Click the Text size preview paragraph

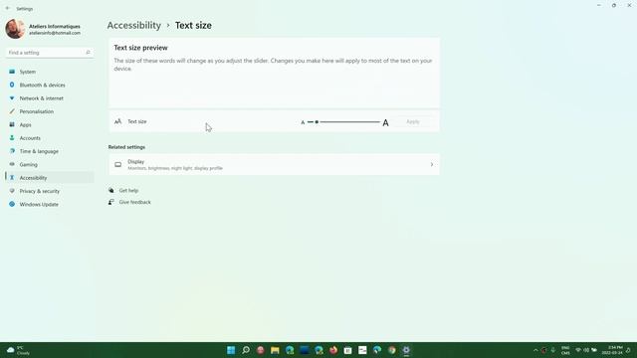(273, 65)
